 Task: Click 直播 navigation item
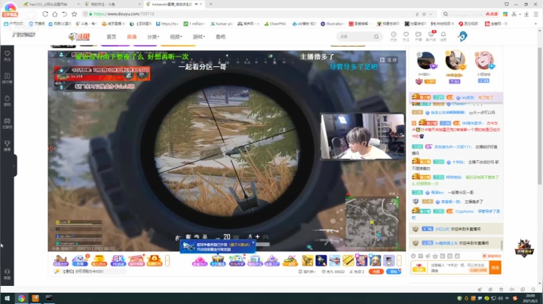(131, 37)
